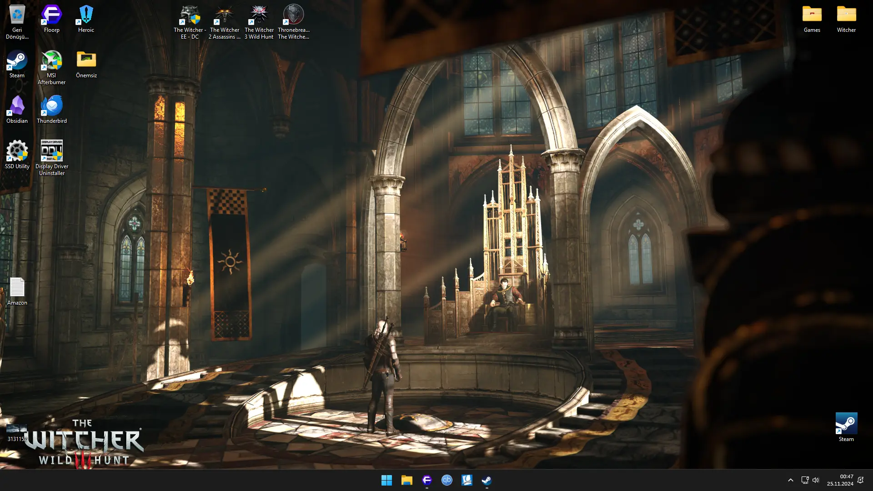This screenshot has width=873, height=491.
Task: Select The Witcher 3 Wild Hunt shortcut
Action: [259, 21]
